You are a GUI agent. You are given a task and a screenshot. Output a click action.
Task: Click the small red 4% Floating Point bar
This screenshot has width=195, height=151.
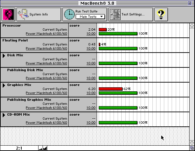click(x=99, y=44)
